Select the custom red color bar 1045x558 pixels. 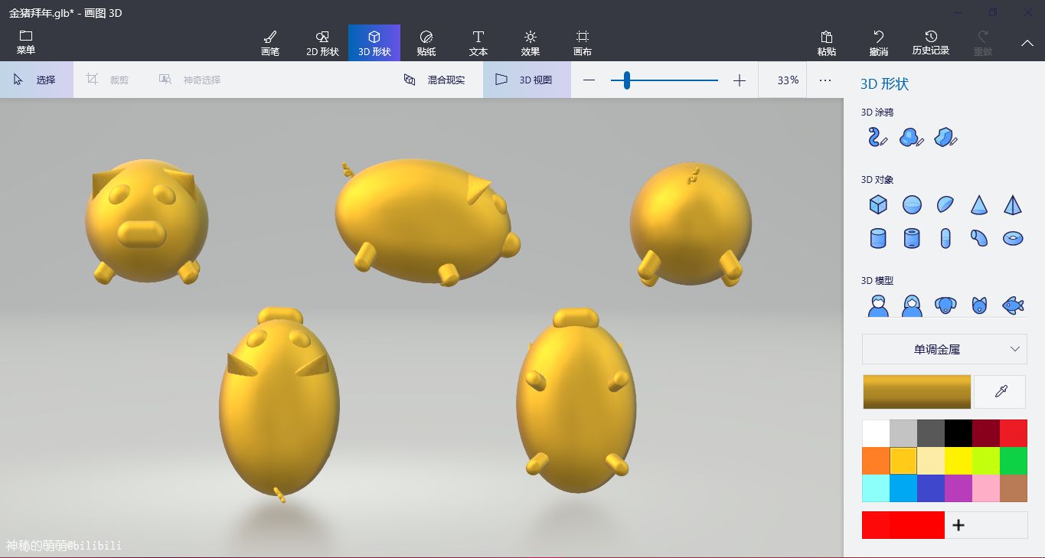click(x=903, y=525)
